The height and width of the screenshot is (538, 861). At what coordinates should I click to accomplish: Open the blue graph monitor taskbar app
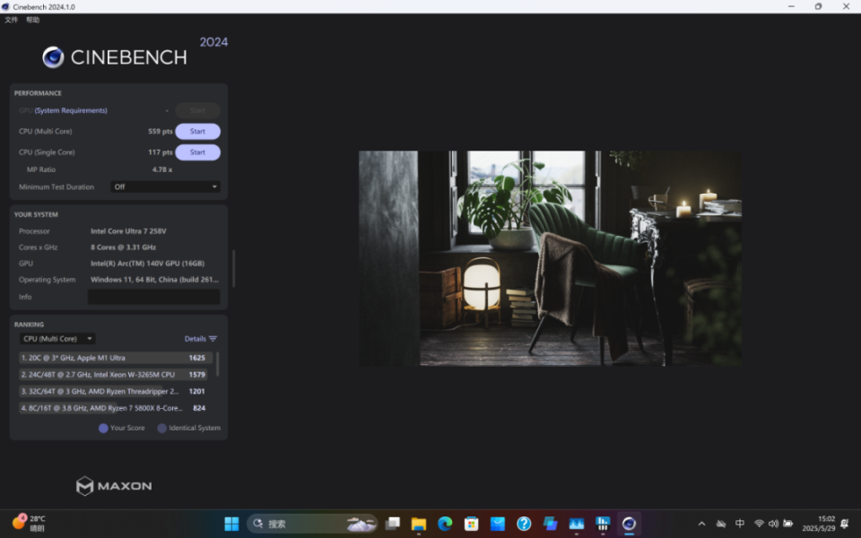[577, 524]
